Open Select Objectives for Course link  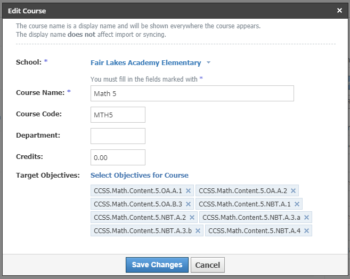click(139, 176)
